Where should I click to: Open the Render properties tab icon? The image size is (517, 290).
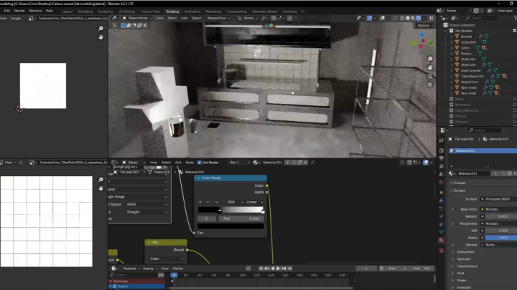[442, 150]
